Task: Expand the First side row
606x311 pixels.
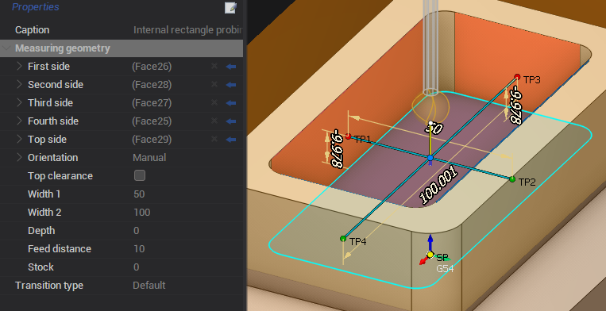Action: [19, 67]
